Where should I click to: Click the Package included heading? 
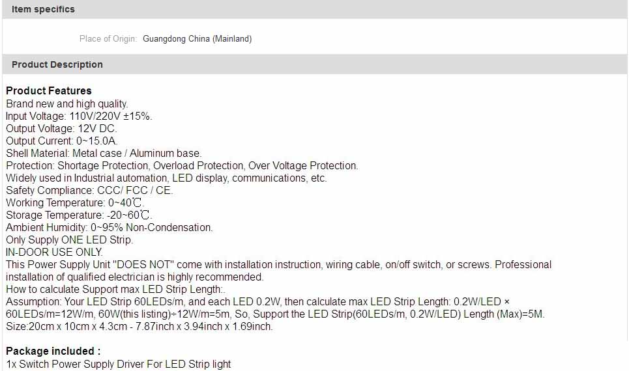tap(53, 351)
